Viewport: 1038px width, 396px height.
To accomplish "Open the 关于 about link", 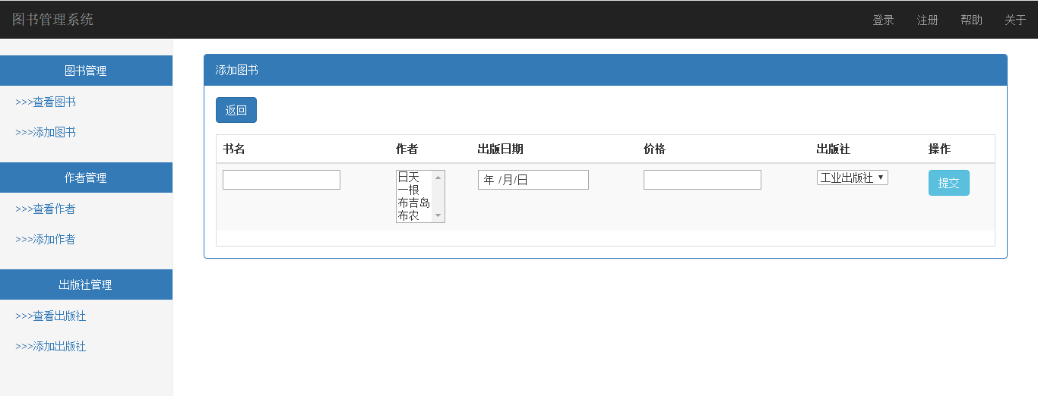I will [x=1015, y=20].
